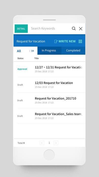Focus the Search Keywords field
Viewport: 99px width, 177px height.
point(50,28)
